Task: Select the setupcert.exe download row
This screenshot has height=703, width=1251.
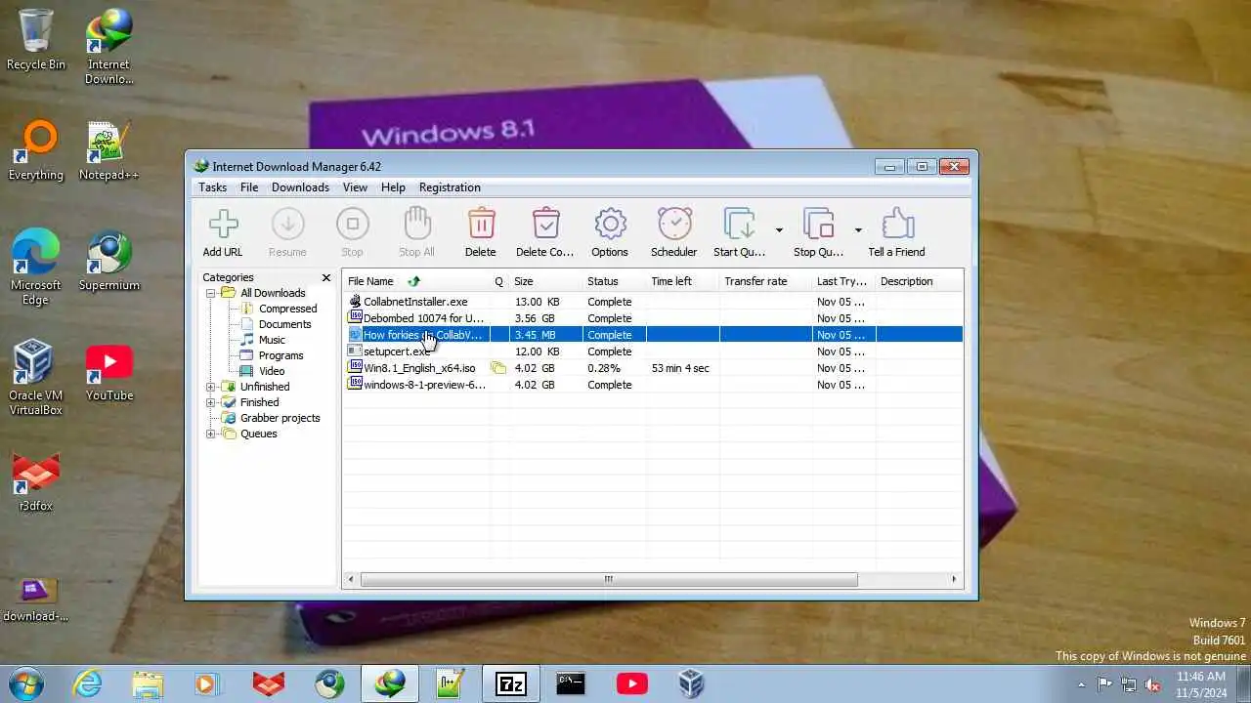Action: tap(653, 351)
